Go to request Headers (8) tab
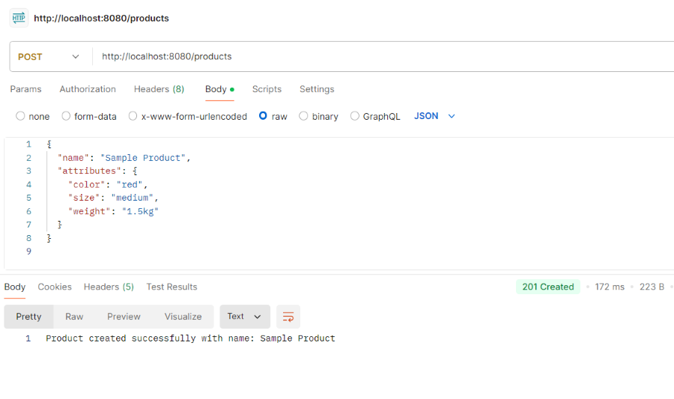This screenshot has width=674, height=399. pos(159,89)
